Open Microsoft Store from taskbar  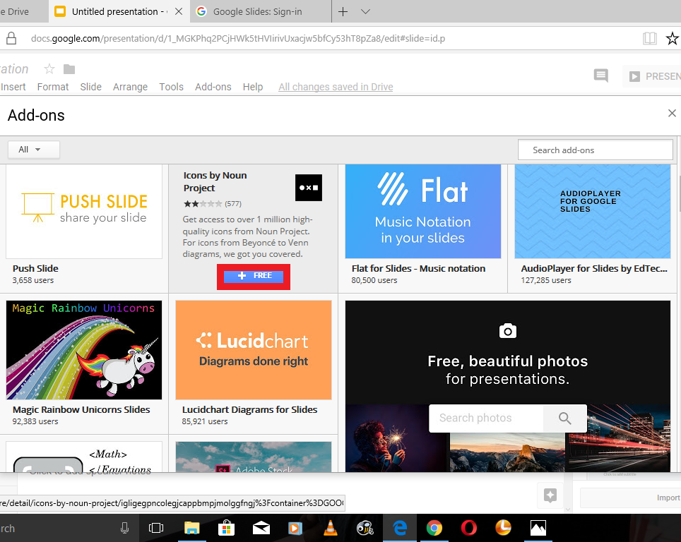click(x=226, y=528)
